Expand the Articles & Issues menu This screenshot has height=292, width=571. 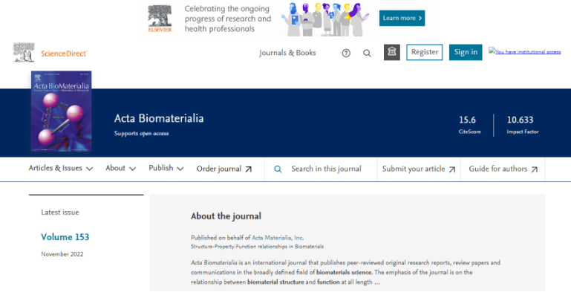61,168
